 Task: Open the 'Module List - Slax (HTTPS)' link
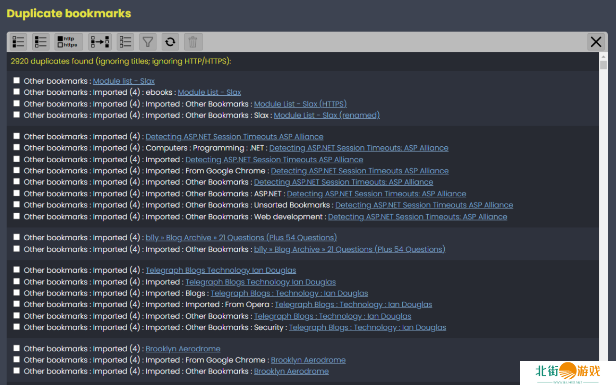click(x=300, y=104)
